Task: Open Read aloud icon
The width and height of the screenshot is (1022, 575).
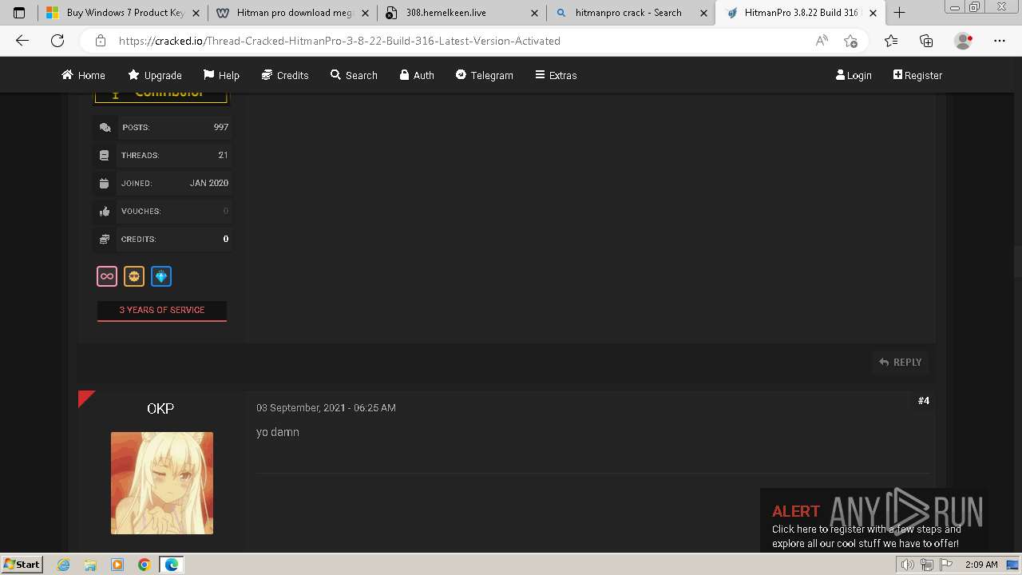Action: pos(822,41)
